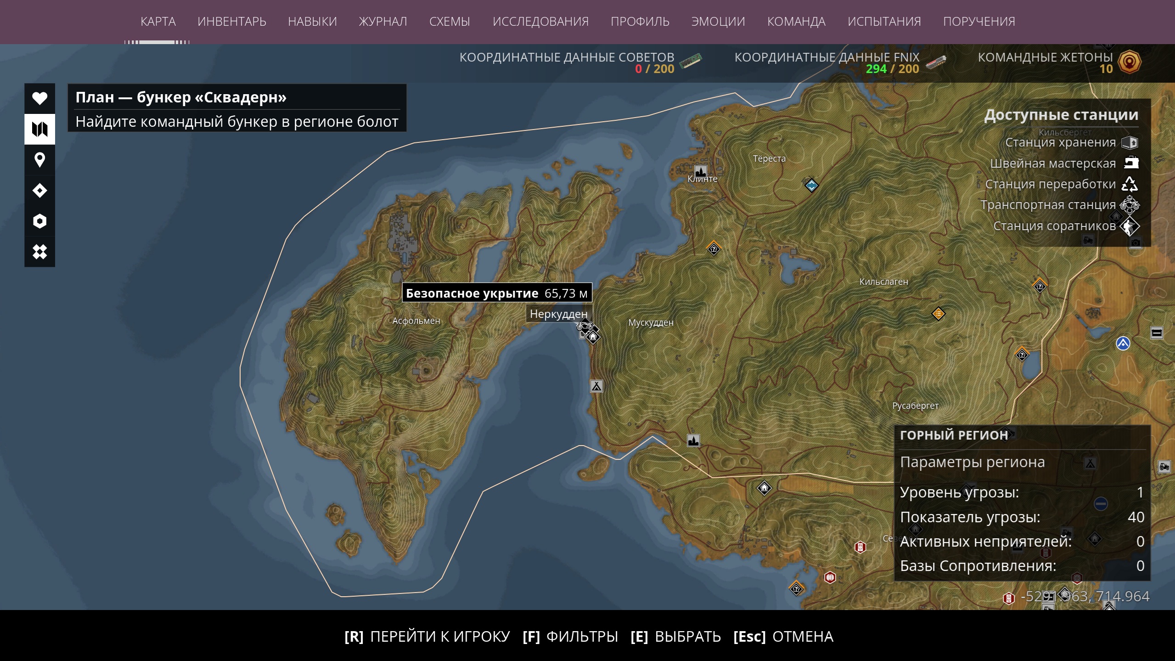Select the heart favorites icon in sidebar
The width and height of the screenshot is (1175, 661).
(x=39, y=98)
